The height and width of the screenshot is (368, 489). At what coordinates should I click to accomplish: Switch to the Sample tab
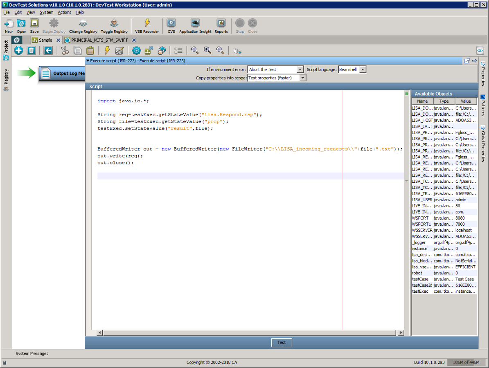point(45,40)
